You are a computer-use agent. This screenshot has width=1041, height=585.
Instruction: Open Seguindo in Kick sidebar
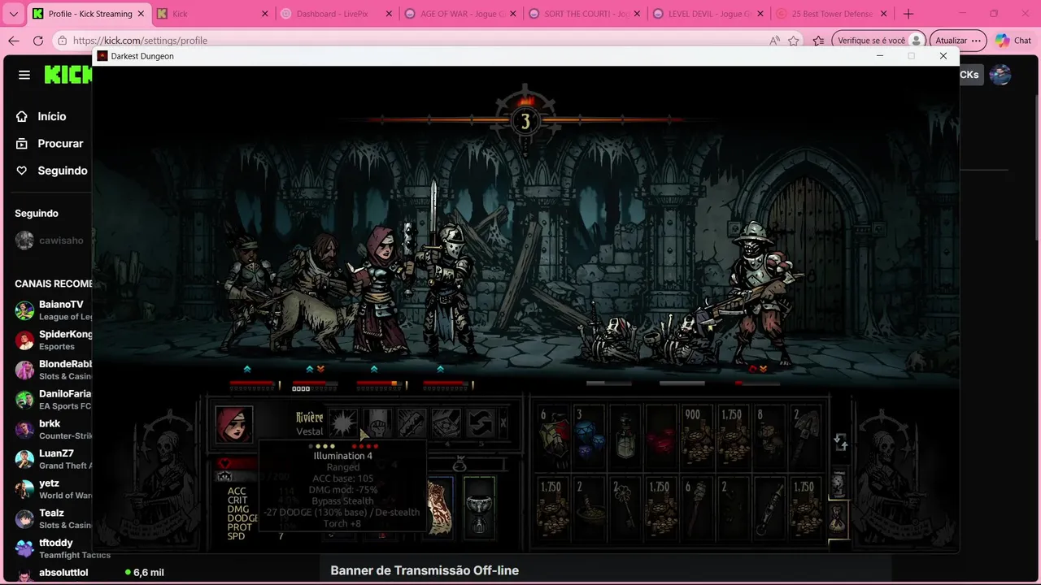pyautogui.click(x=51, y=171)
